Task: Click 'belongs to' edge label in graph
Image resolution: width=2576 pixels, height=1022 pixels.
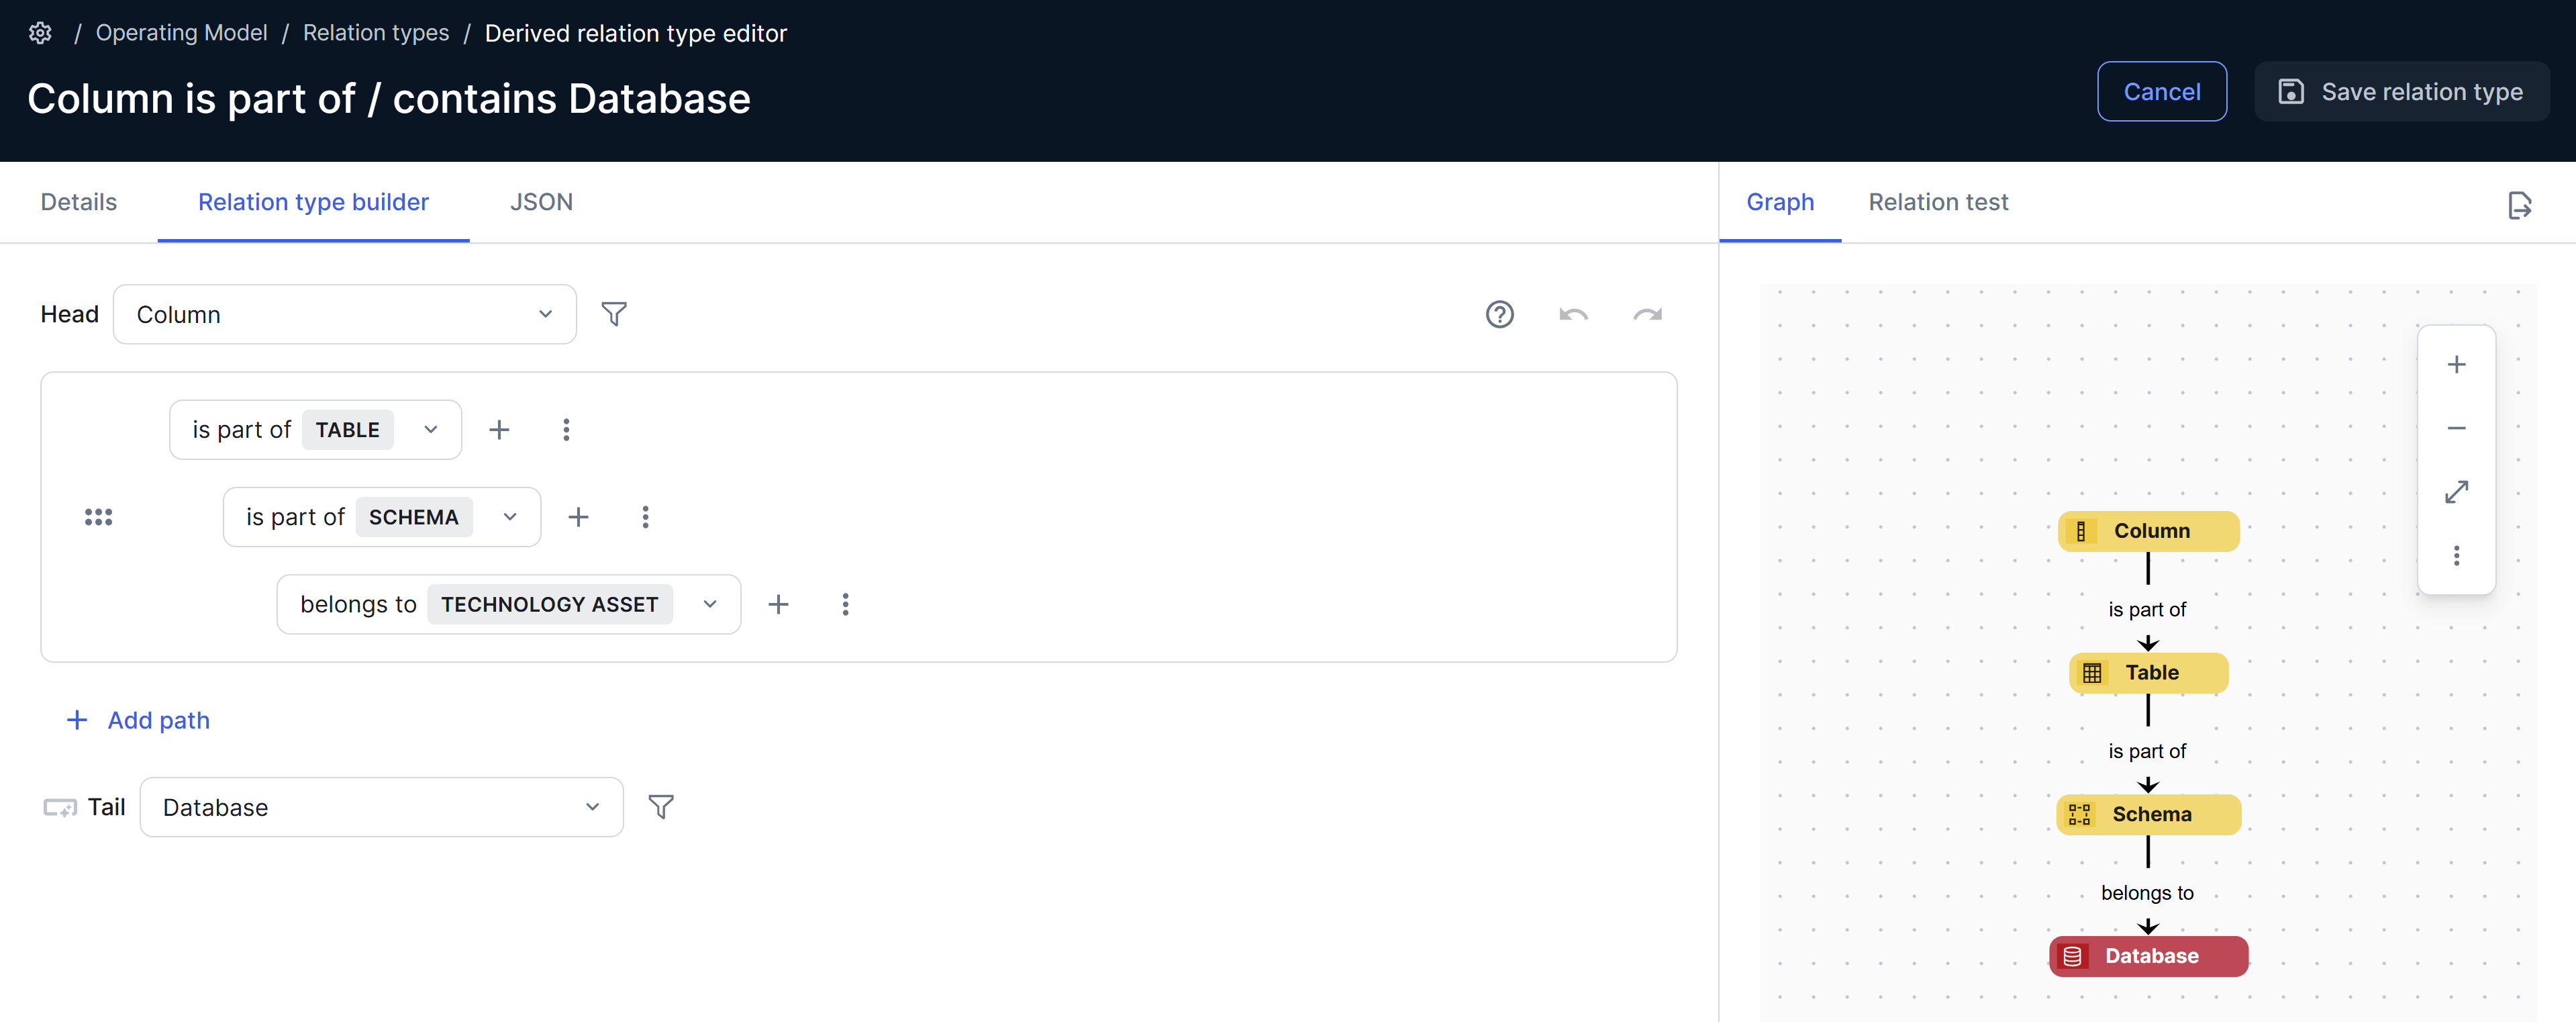Action: pyautogui.click(x=2147, y=893)
